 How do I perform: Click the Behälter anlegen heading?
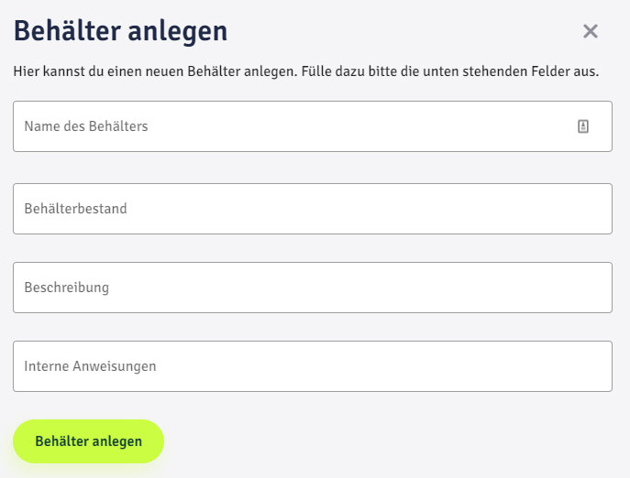[x=120, y=31]
